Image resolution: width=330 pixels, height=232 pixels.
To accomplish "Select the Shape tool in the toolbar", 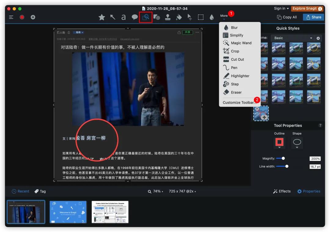I will 156,17.
